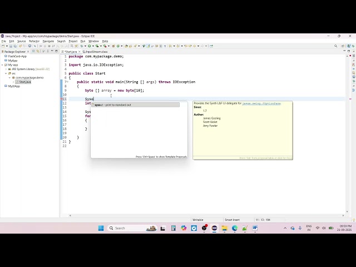This screenshot has width=356, height=267.
Task: Select the Java perspective icon
Action: (x=349, y=46)
